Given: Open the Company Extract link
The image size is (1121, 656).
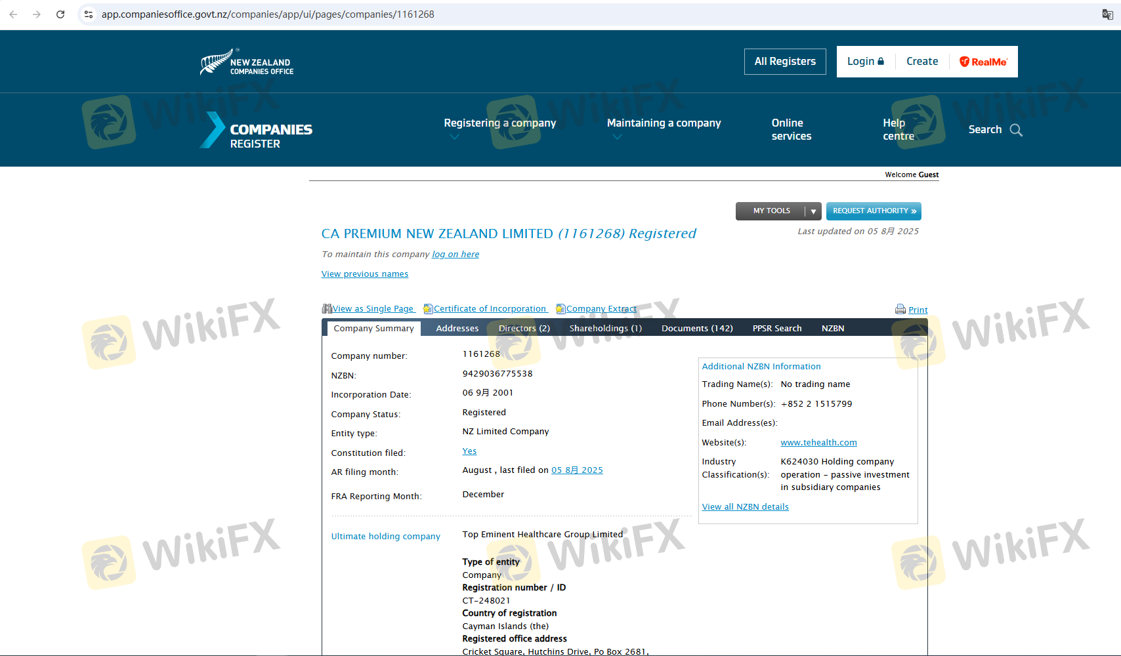Looking at the screenshot, I should click(602, 309).
